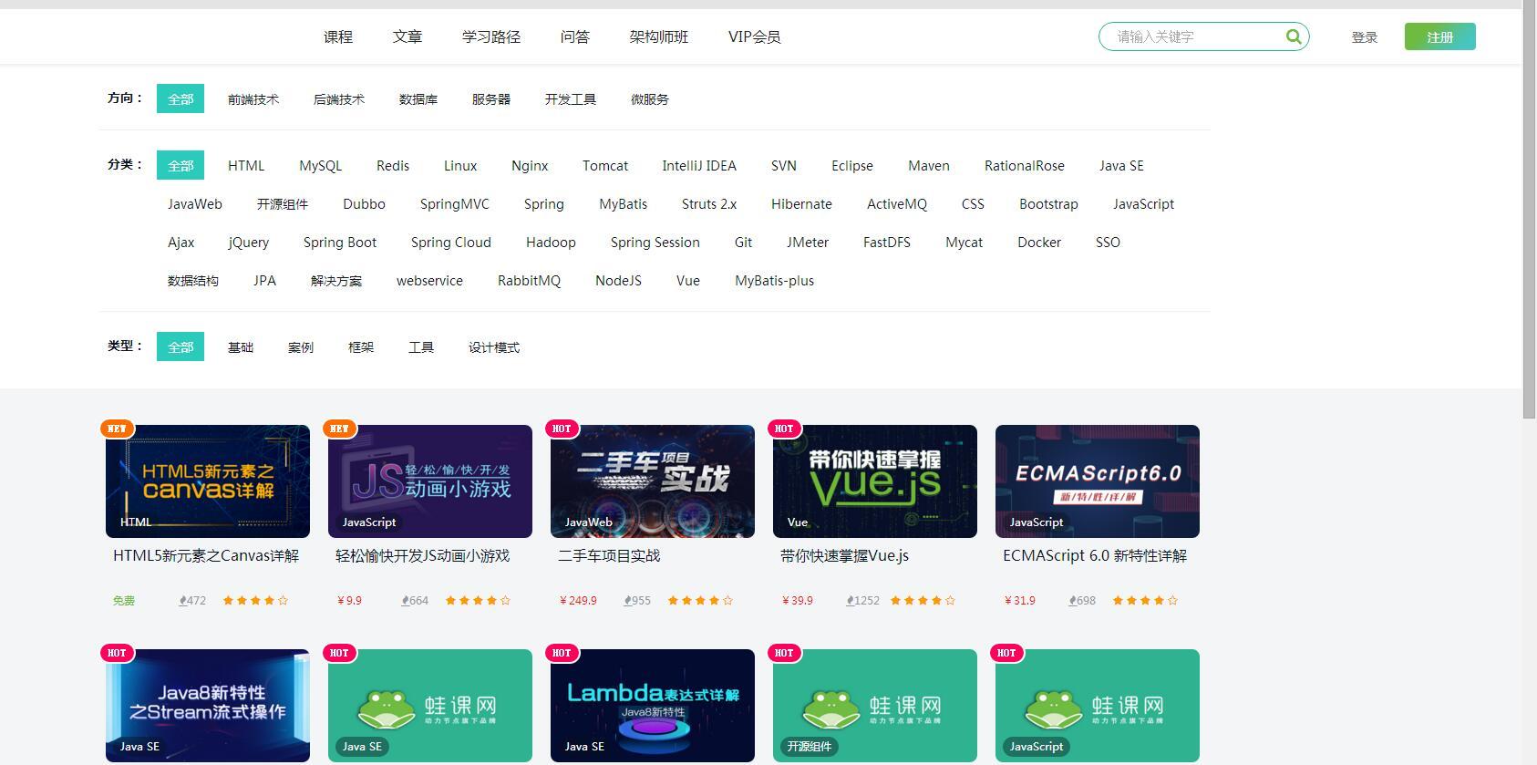Open the 轻松愉快开发JS动画小游戏 course title

pos(422,555)
